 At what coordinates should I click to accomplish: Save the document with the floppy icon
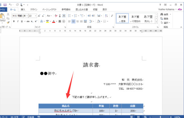click(5, 5)
